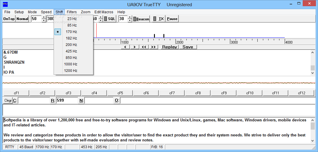Toggle the Normal polarity button
This screenshot has width=318, height=152.
tap(22, 19)
